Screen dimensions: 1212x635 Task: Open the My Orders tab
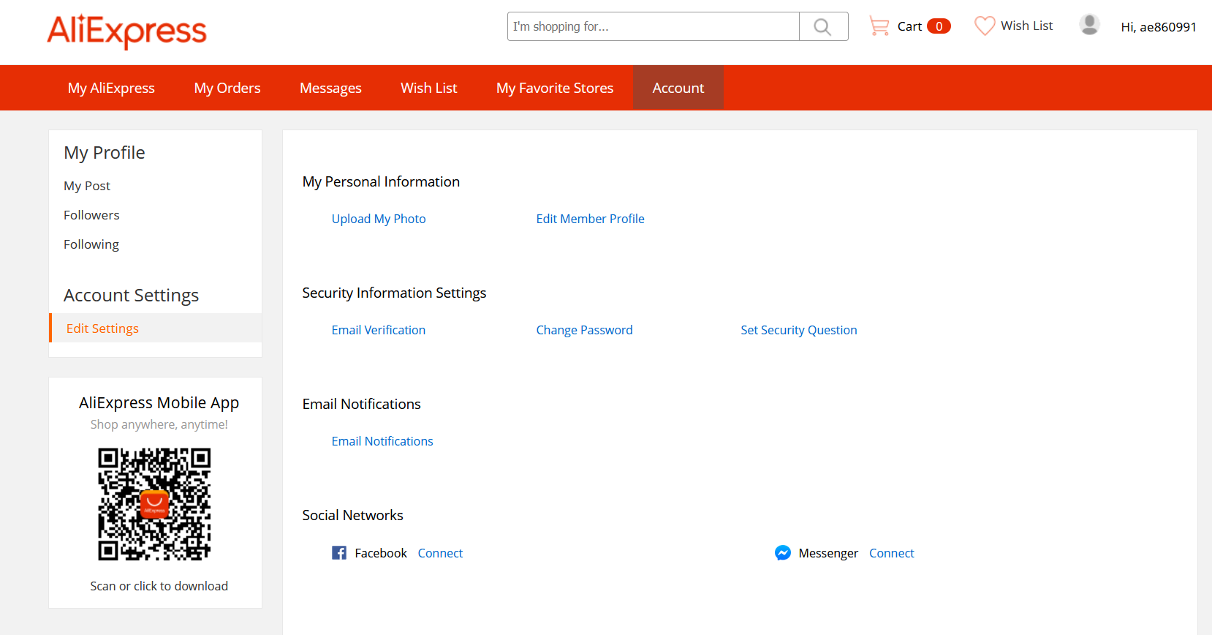227,88
